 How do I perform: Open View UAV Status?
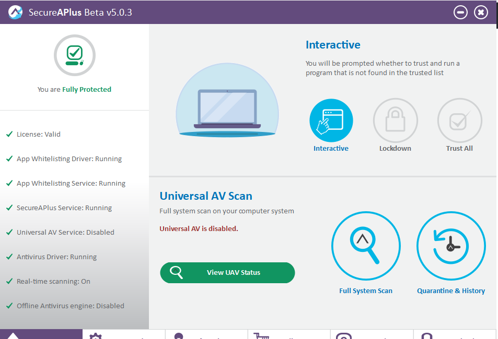227,273
